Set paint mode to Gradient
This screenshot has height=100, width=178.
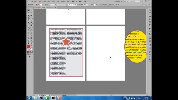pos(30,52)
